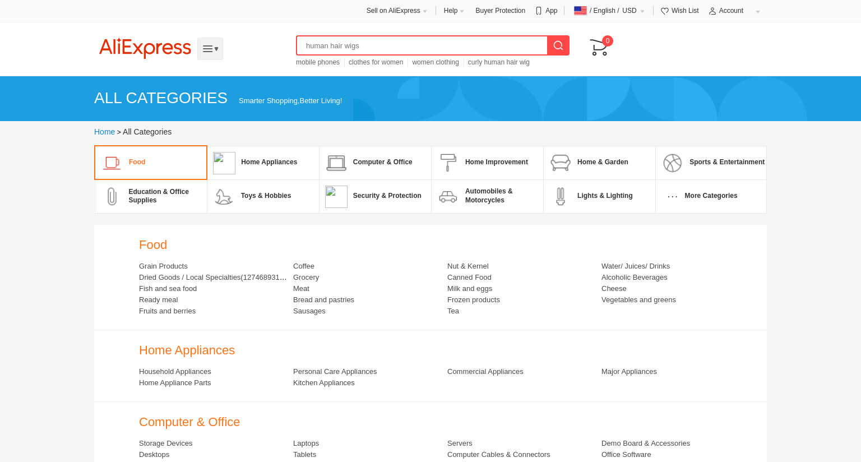861x462 pixels.
Task: Open the Fish and sea food subcategory
Action: point(168,289)
